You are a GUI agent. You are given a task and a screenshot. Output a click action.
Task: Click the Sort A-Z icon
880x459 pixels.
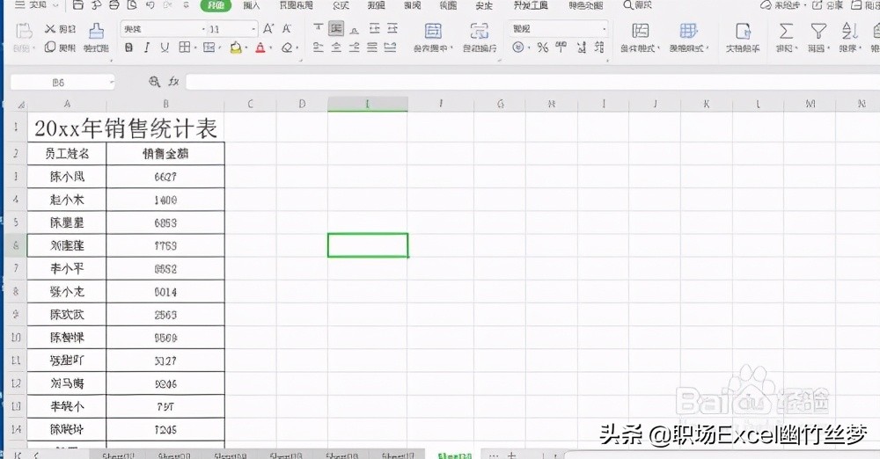pos(850,31)
